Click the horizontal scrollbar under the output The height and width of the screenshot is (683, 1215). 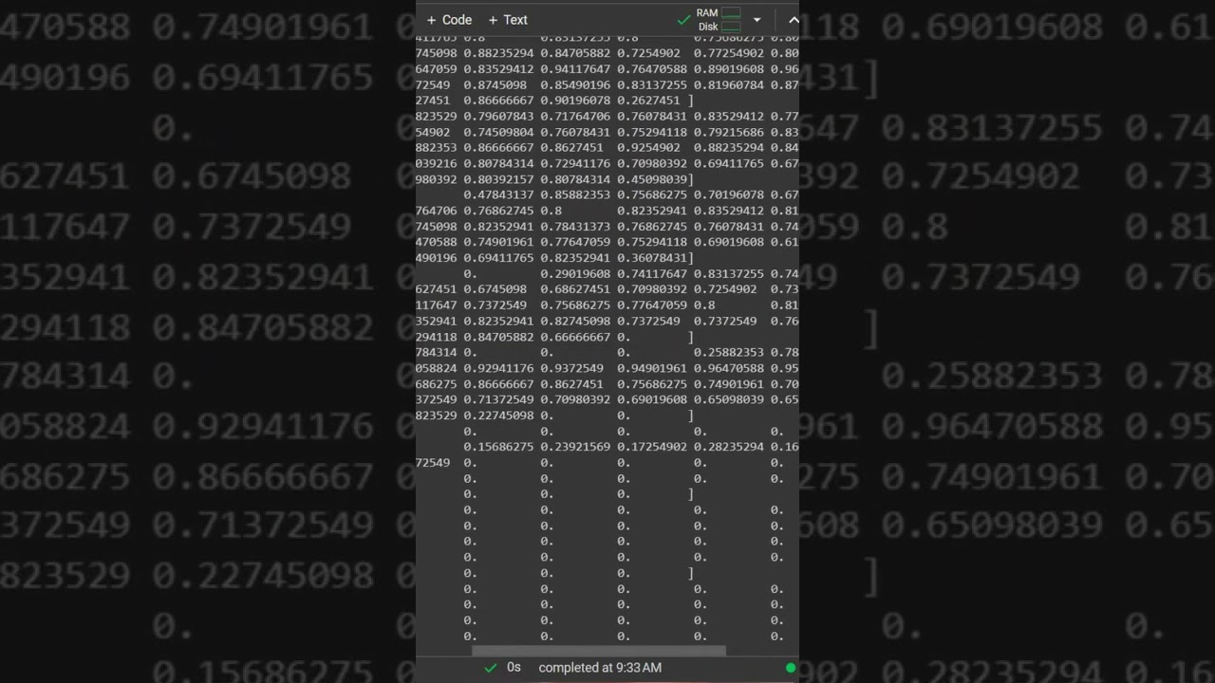599,651
